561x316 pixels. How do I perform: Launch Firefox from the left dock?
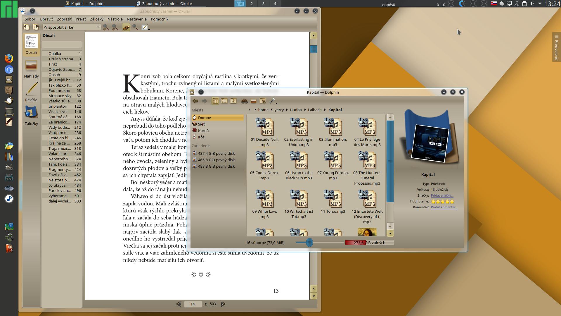pos(9,58)
